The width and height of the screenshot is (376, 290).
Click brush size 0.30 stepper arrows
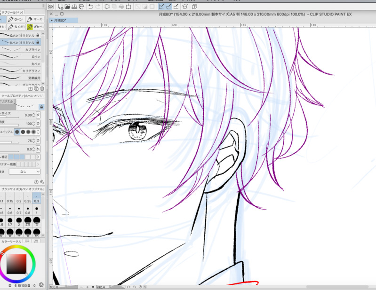tap(33, 115)
